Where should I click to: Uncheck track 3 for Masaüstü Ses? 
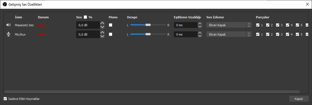click(277, 25)
